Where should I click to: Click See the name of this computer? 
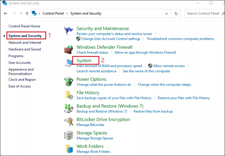click(146, 71)
